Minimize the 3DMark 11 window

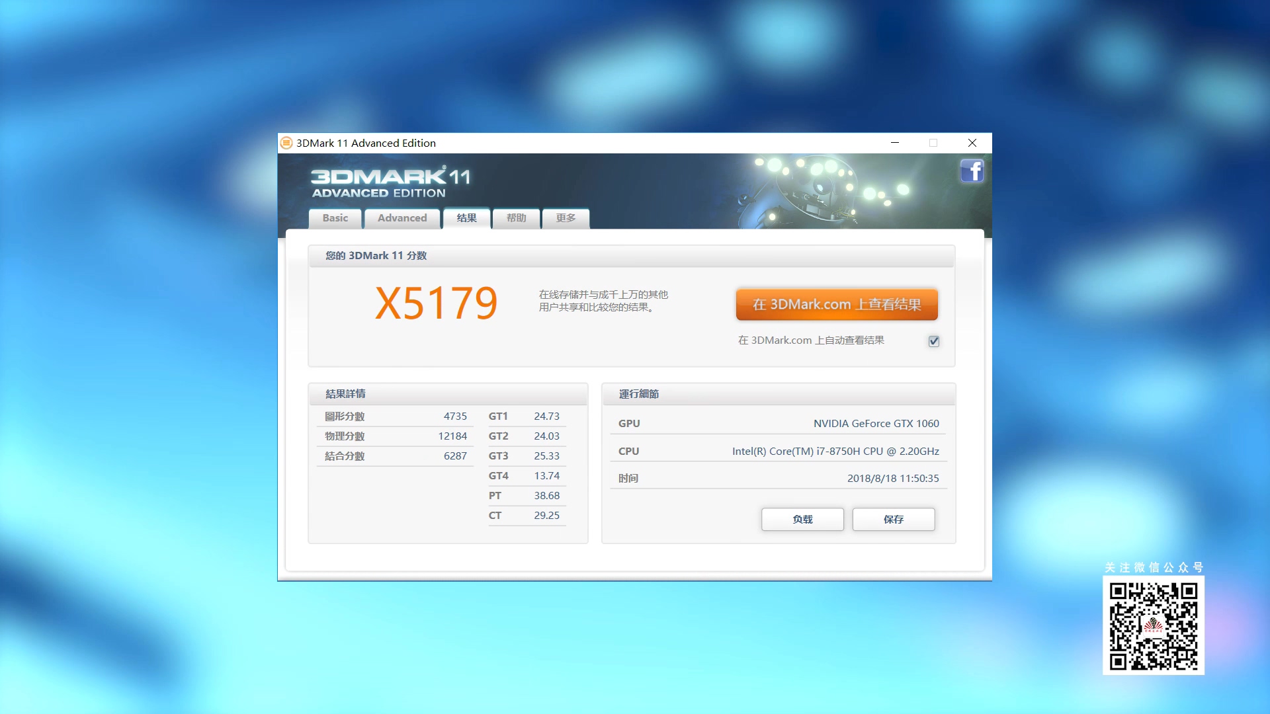tap(895, 143)
